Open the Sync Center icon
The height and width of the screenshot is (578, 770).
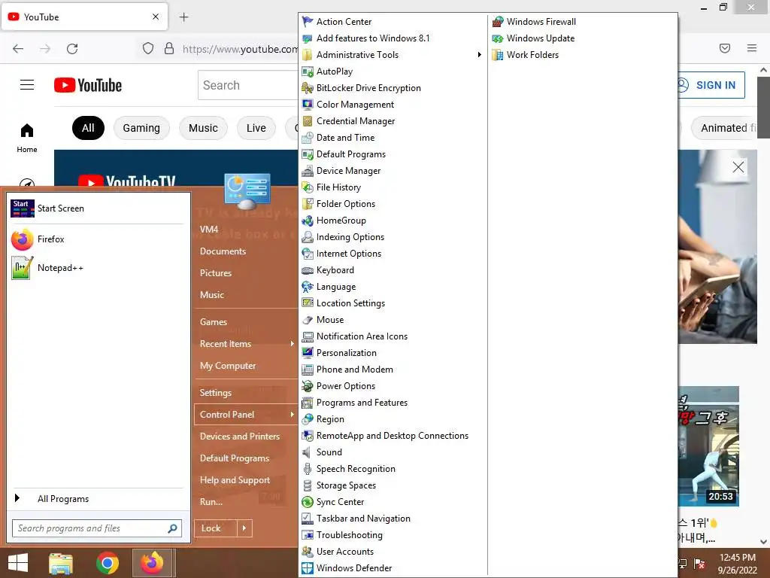click(x=308, y=502)
